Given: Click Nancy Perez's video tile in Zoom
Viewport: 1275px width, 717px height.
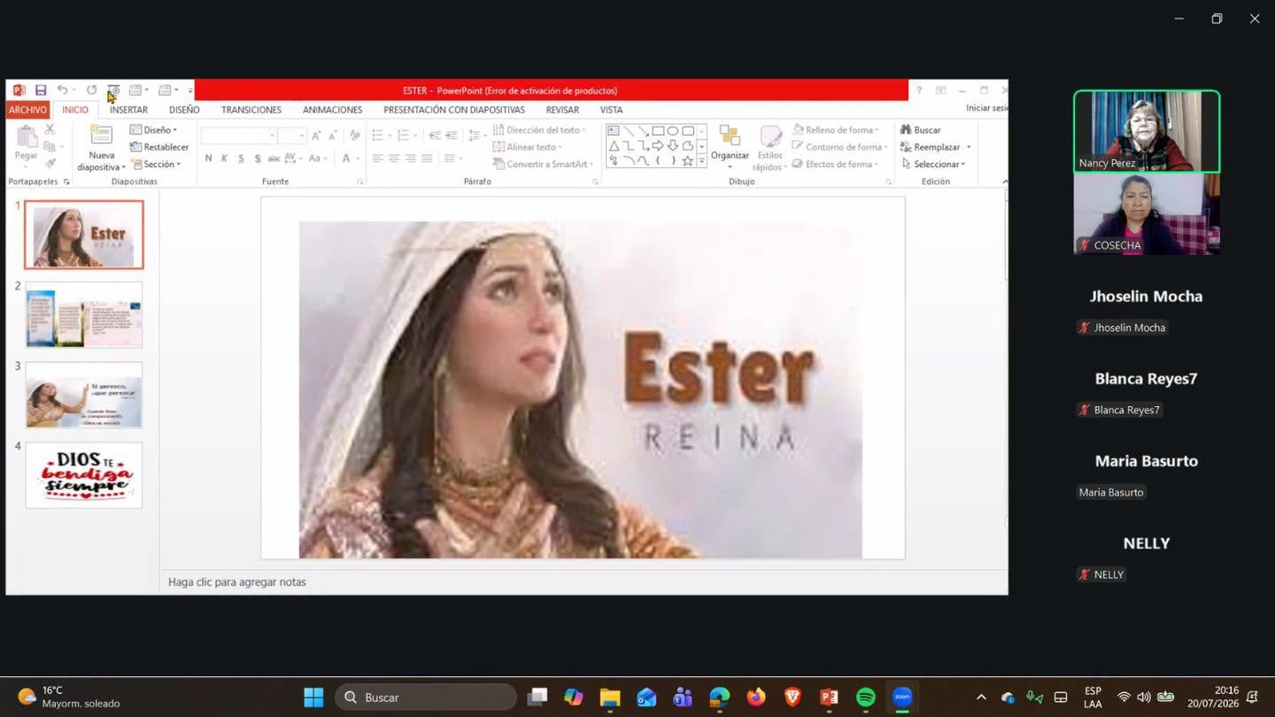Looking at the screenshot, I should coord(1147,131).
